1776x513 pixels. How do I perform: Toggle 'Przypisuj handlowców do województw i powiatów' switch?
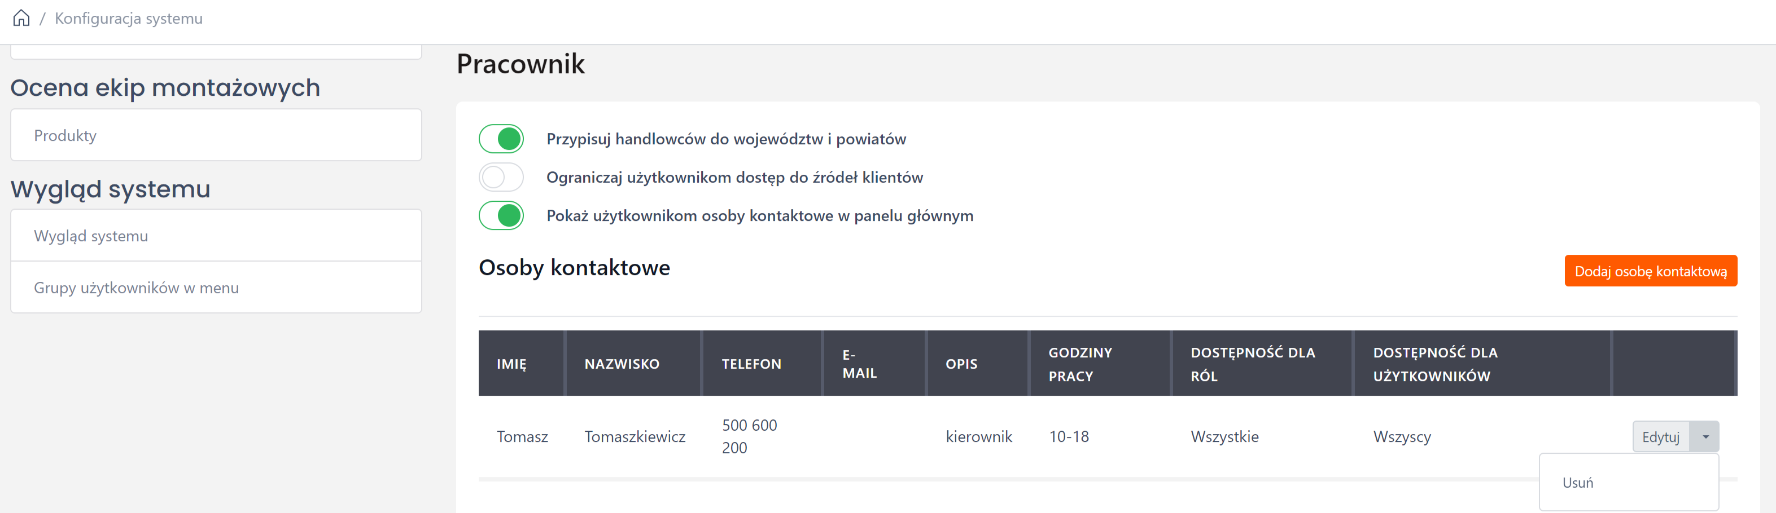coord(501,139)
